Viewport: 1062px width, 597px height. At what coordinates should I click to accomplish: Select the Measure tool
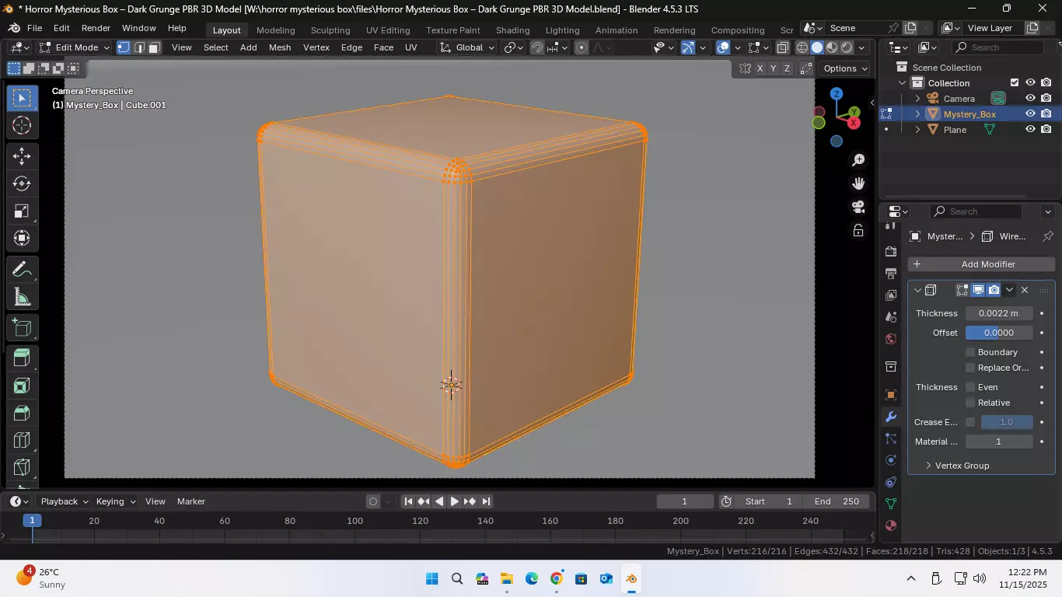22,297
